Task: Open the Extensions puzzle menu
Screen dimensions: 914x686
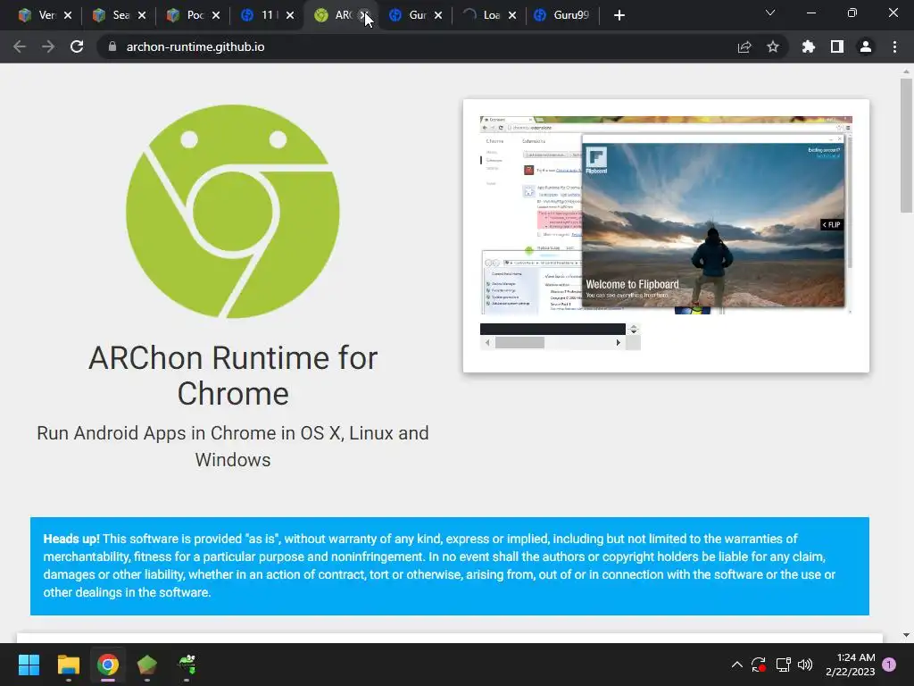Action: click(808, 46)
